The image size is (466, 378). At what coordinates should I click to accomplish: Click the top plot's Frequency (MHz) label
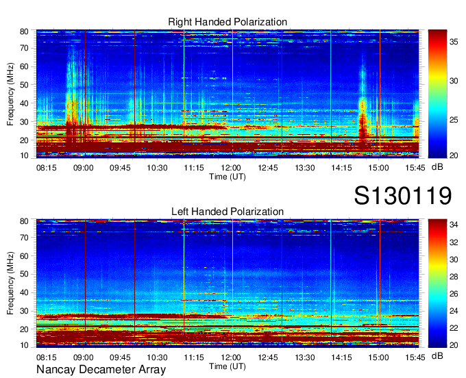click(10, 94)
